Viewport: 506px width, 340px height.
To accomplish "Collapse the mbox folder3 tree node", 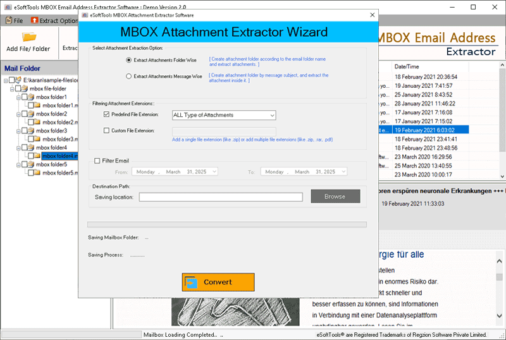I will click(x=19, y=131).
